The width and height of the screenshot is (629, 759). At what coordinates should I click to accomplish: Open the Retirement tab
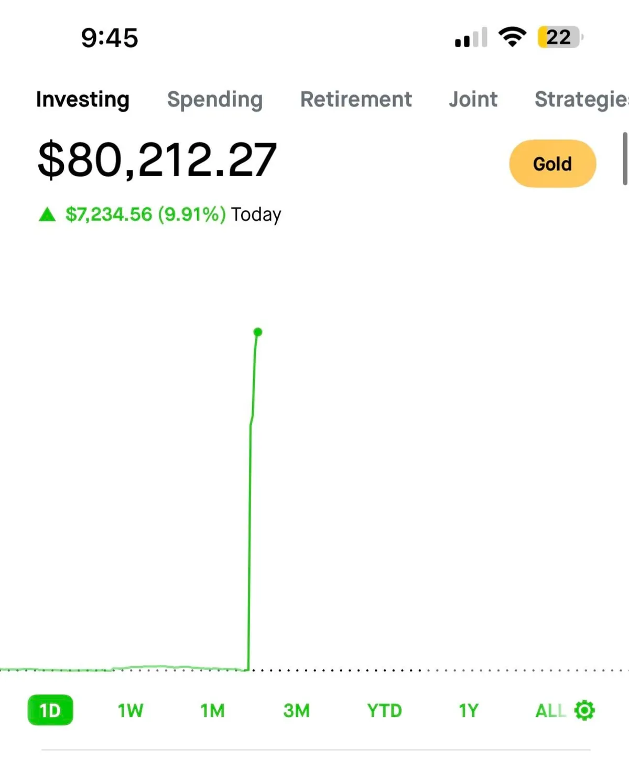tap(356, 99)
